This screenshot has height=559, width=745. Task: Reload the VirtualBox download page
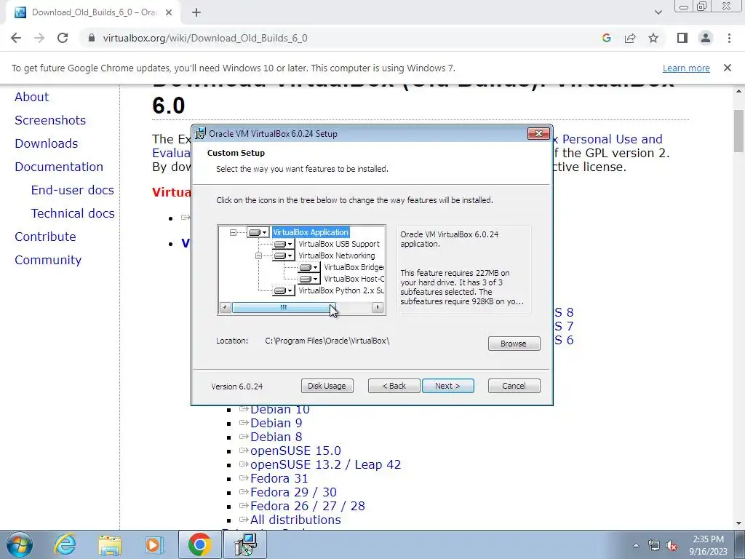tap(63, 38)
